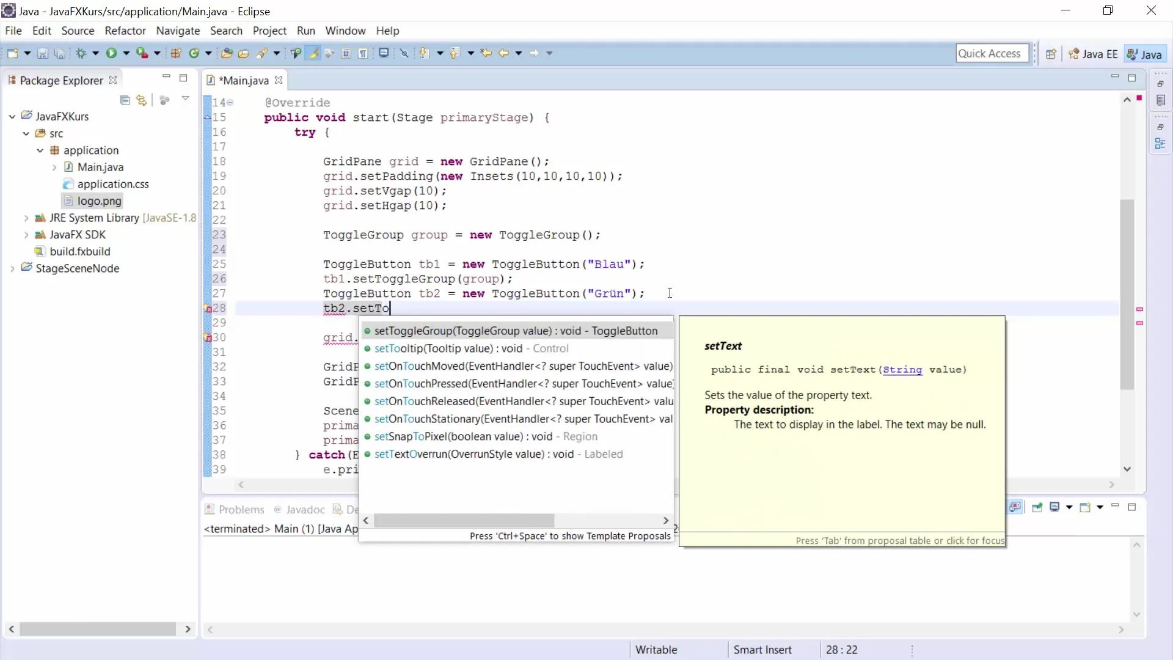Switch to the Java perspective

pyautogui.click(x=1144, y=54)
